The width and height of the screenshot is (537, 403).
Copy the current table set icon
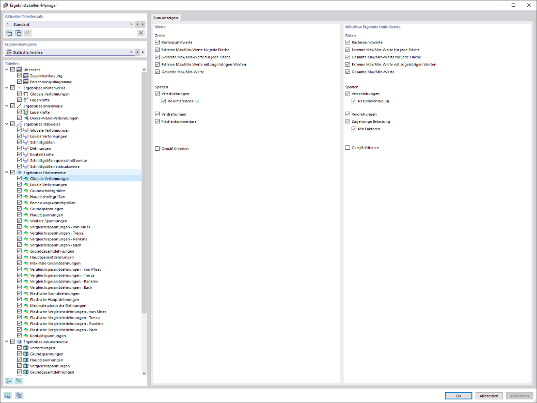tap(19, 33)
